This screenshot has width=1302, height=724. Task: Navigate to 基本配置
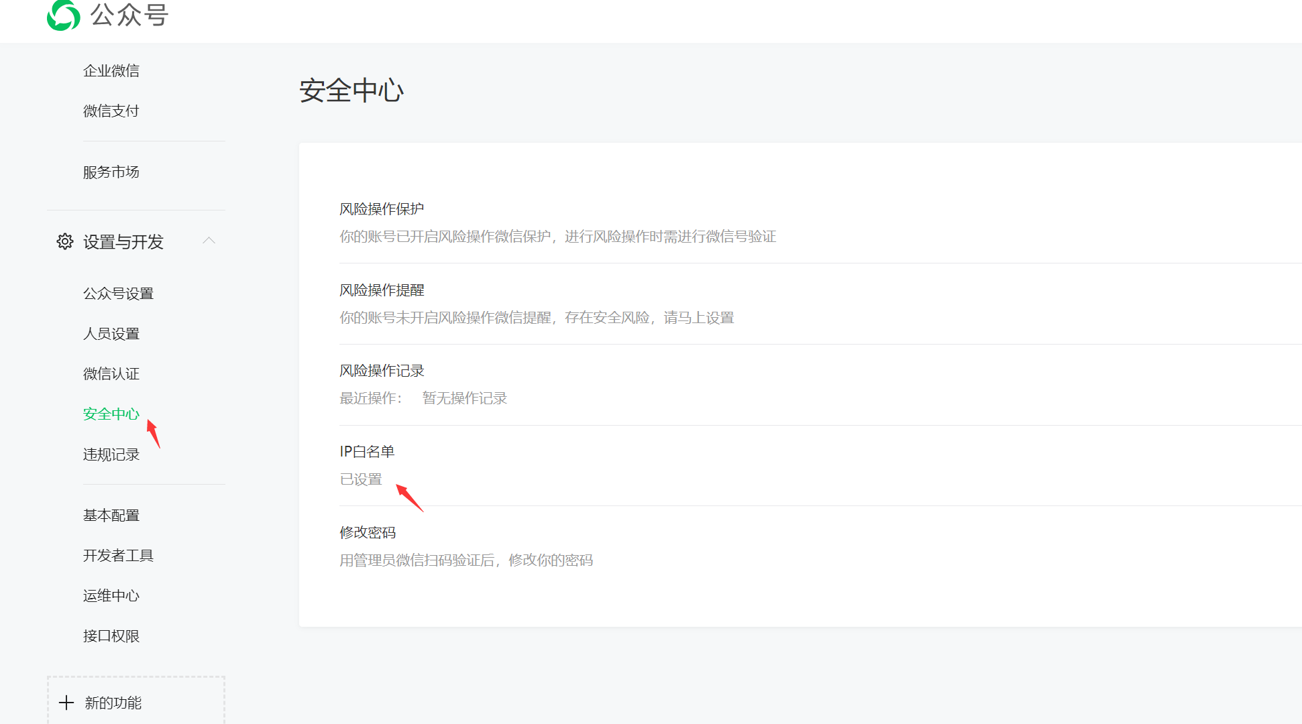(111, 516)
